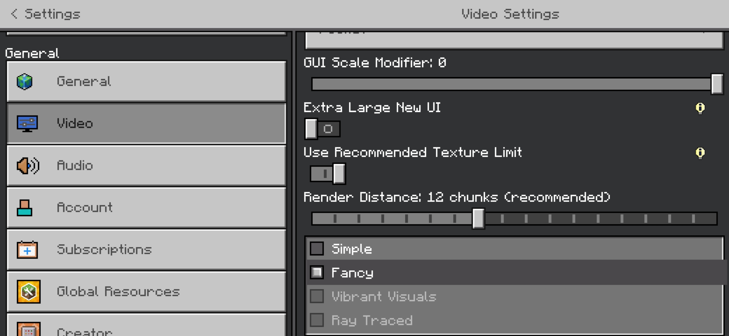
Task: Show info for Extra Large New UI
Action: coord(700,108)
